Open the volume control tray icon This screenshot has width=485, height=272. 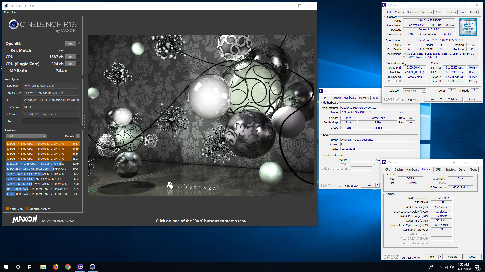pyautogui.click(x=452, y=267)
